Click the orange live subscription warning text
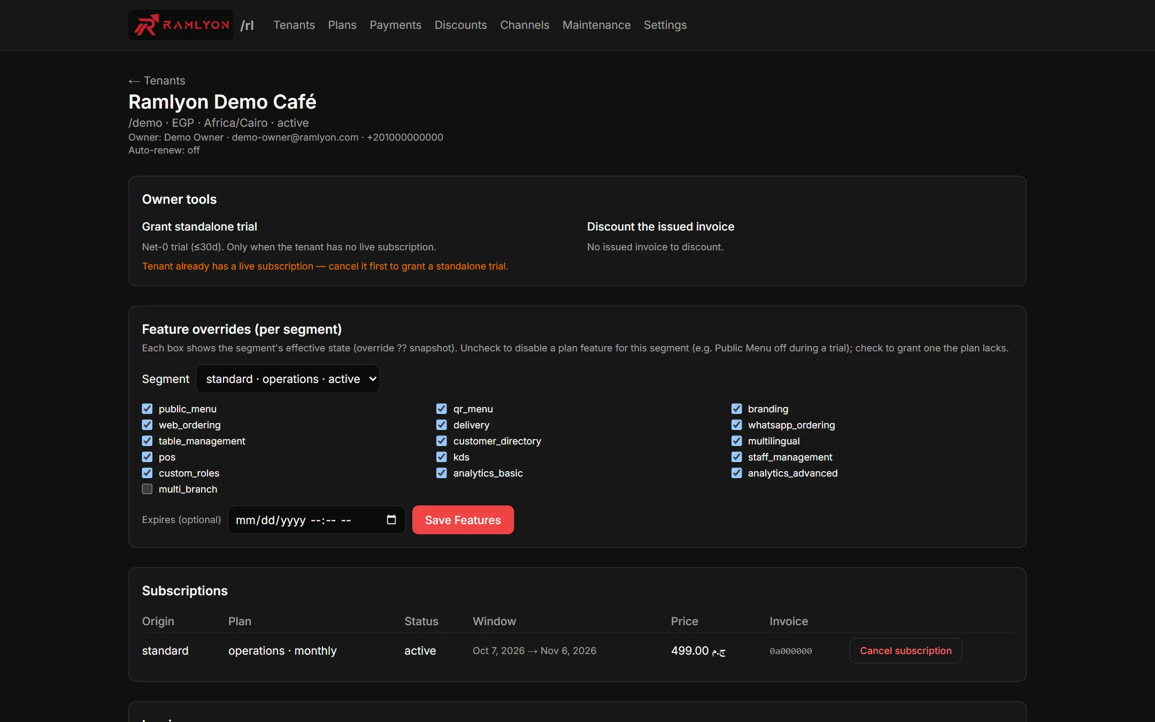The width and height of the screenshot is (1155, 722). click(325, 266)
